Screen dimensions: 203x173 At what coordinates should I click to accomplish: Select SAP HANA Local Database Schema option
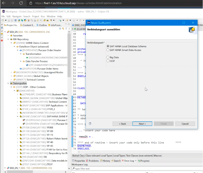(x=108, y=46)
